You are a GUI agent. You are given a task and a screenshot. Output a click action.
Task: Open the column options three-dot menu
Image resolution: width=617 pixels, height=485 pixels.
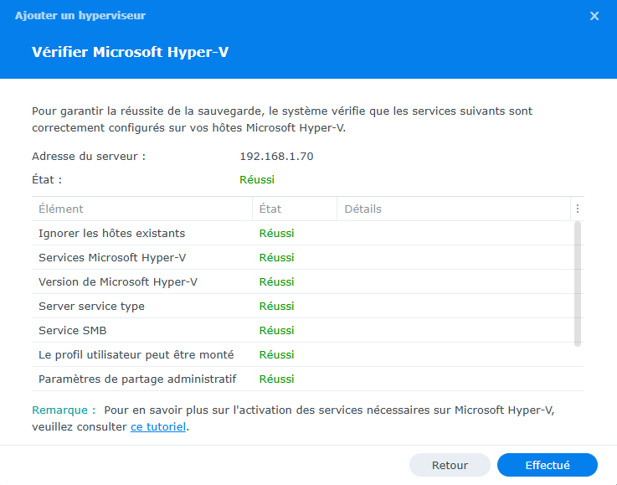coord(577,209)
